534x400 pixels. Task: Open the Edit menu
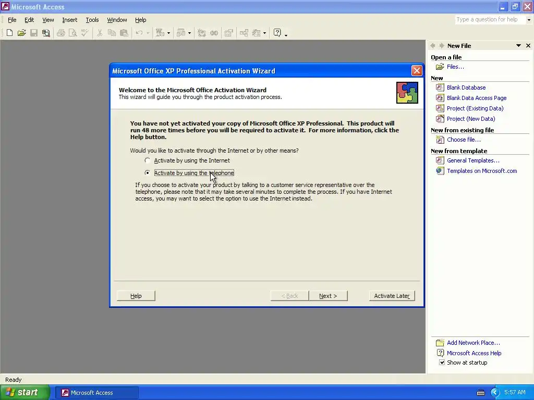point(29,20)
